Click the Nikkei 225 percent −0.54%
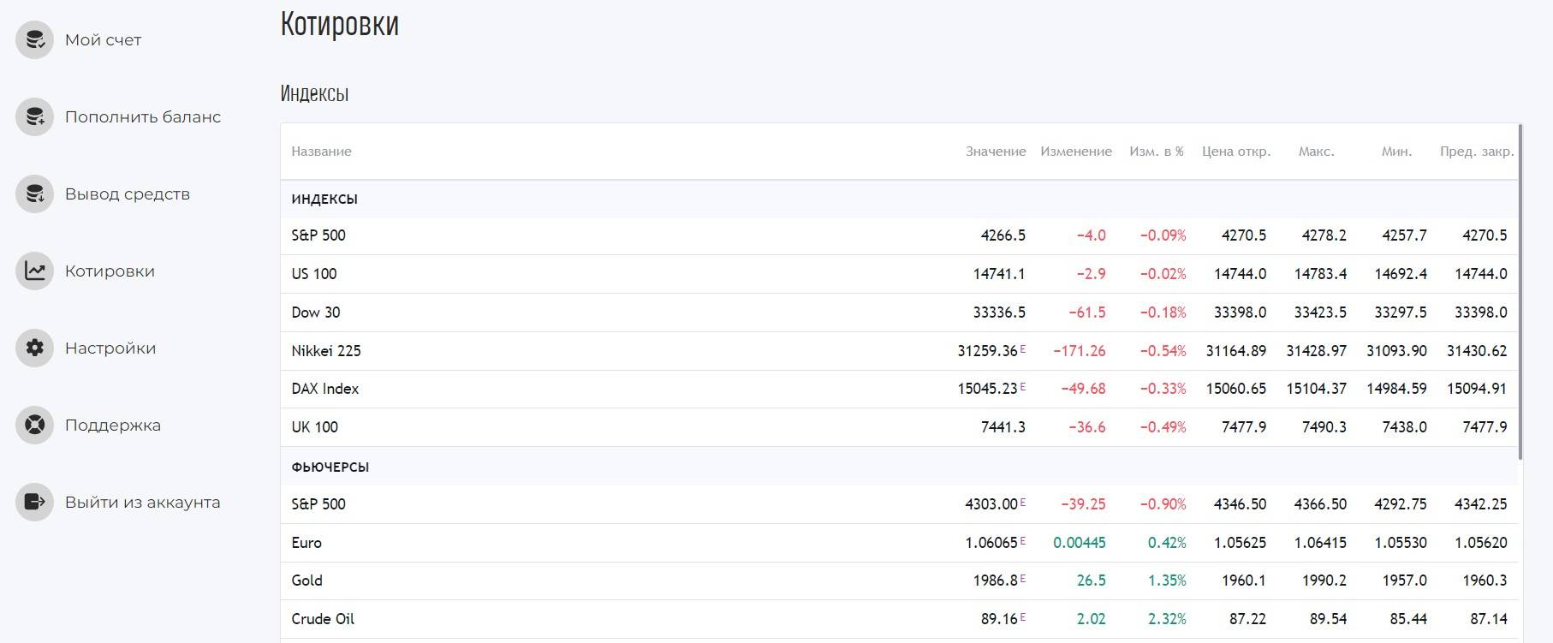 [1163, 351]
